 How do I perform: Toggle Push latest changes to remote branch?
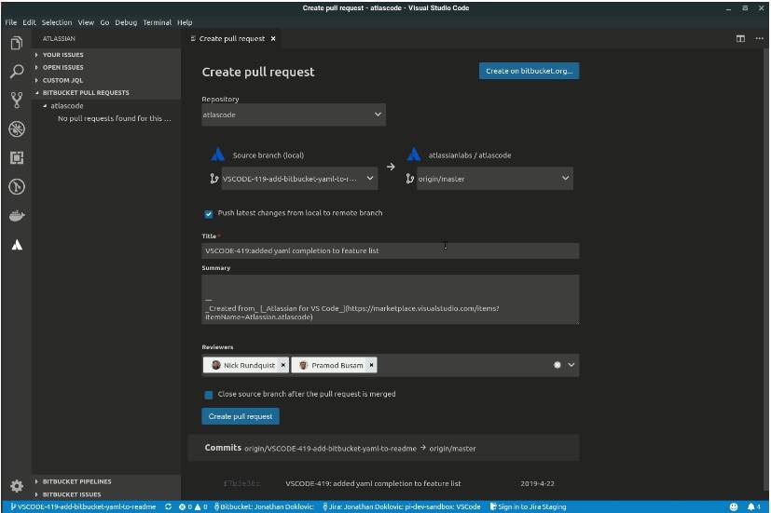209,213
